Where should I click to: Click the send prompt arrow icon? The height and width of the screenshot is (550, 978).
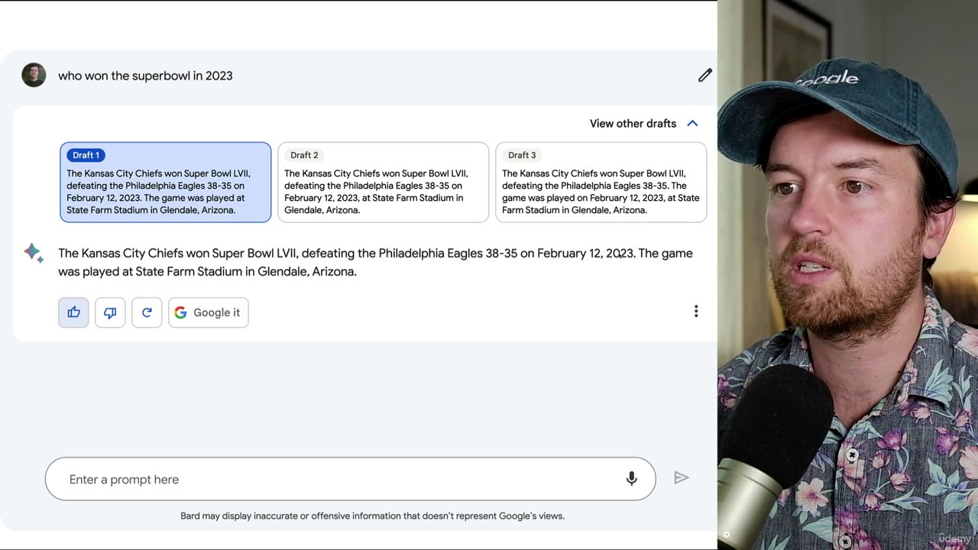click(x=682, y=478)
